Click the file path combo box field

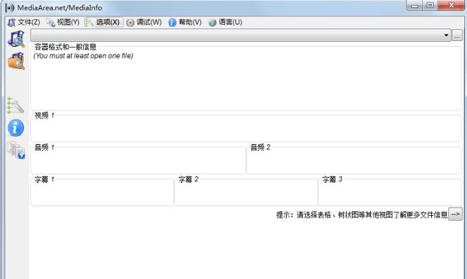(241, 35)
